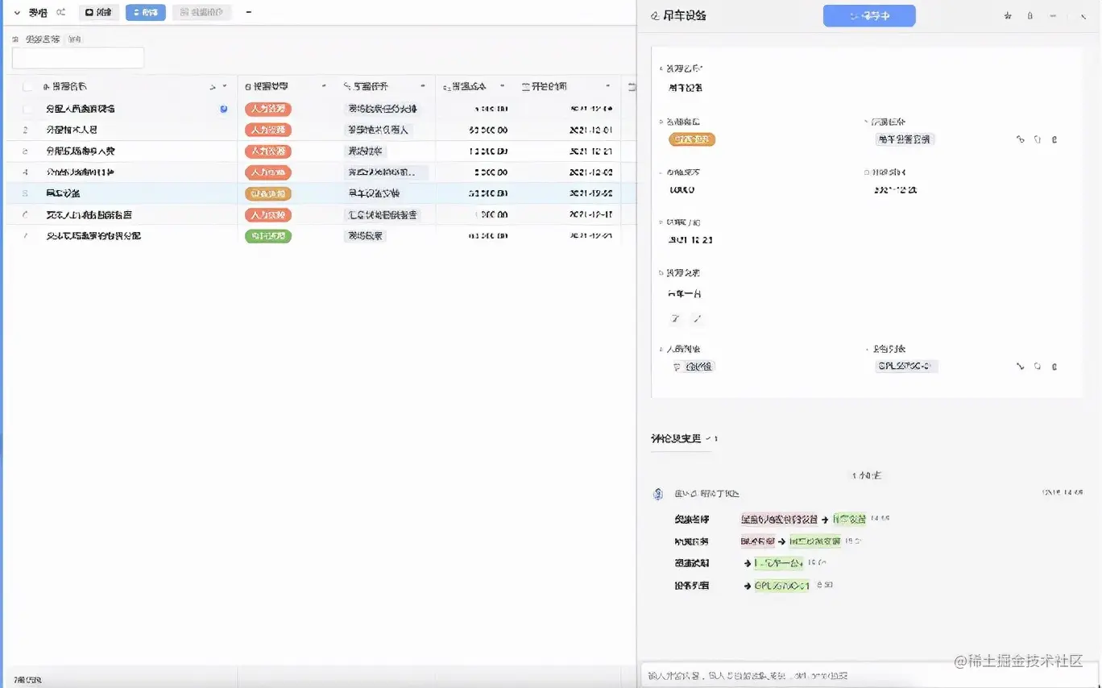Click the blue circle icon in row one

point(224,109)
